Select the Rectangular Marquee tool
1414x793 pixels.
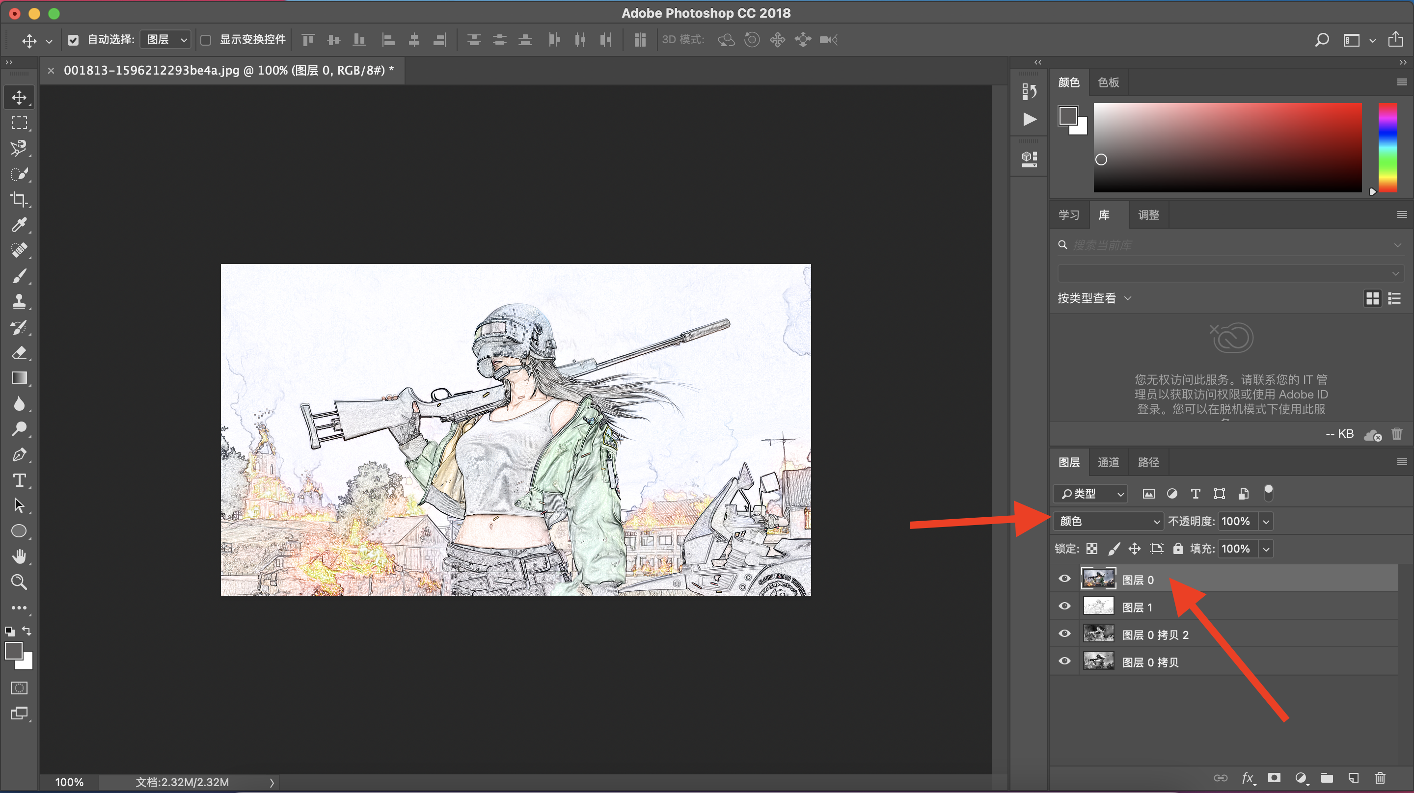point(19,123)
